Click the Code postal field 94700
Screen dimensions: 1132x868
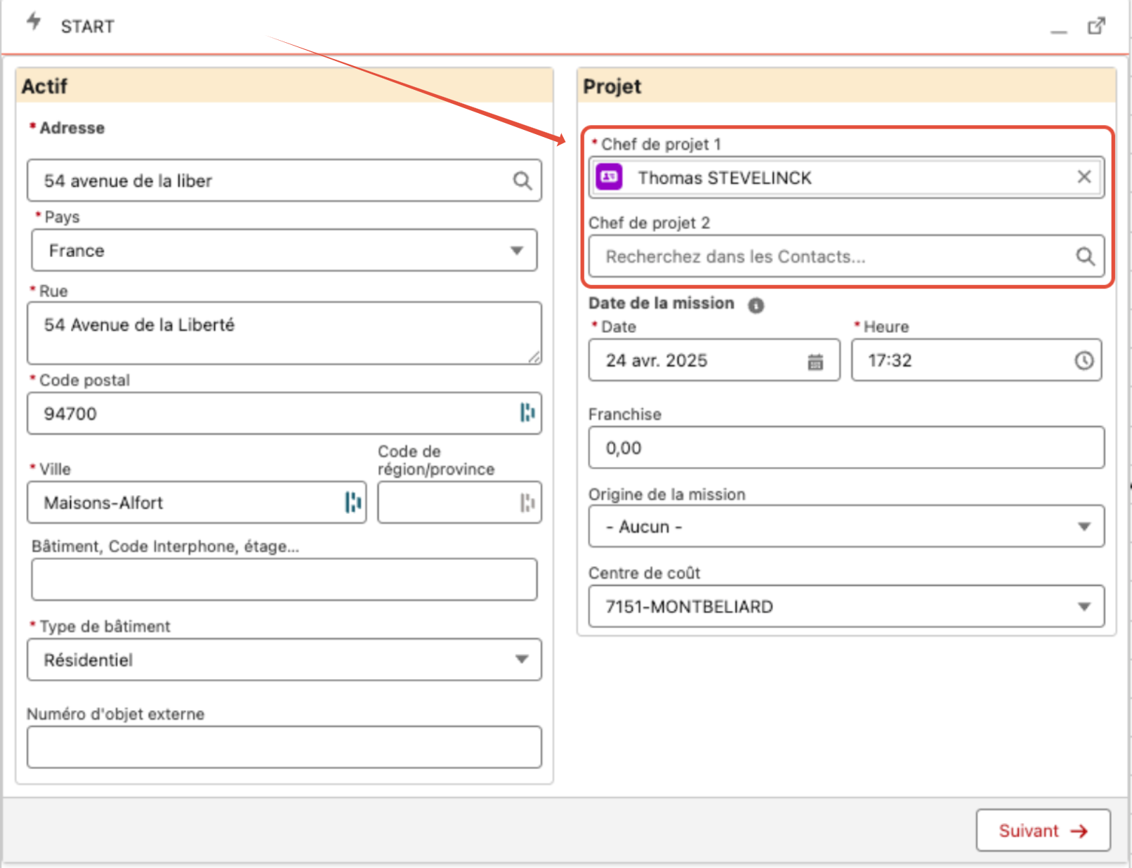284,413
